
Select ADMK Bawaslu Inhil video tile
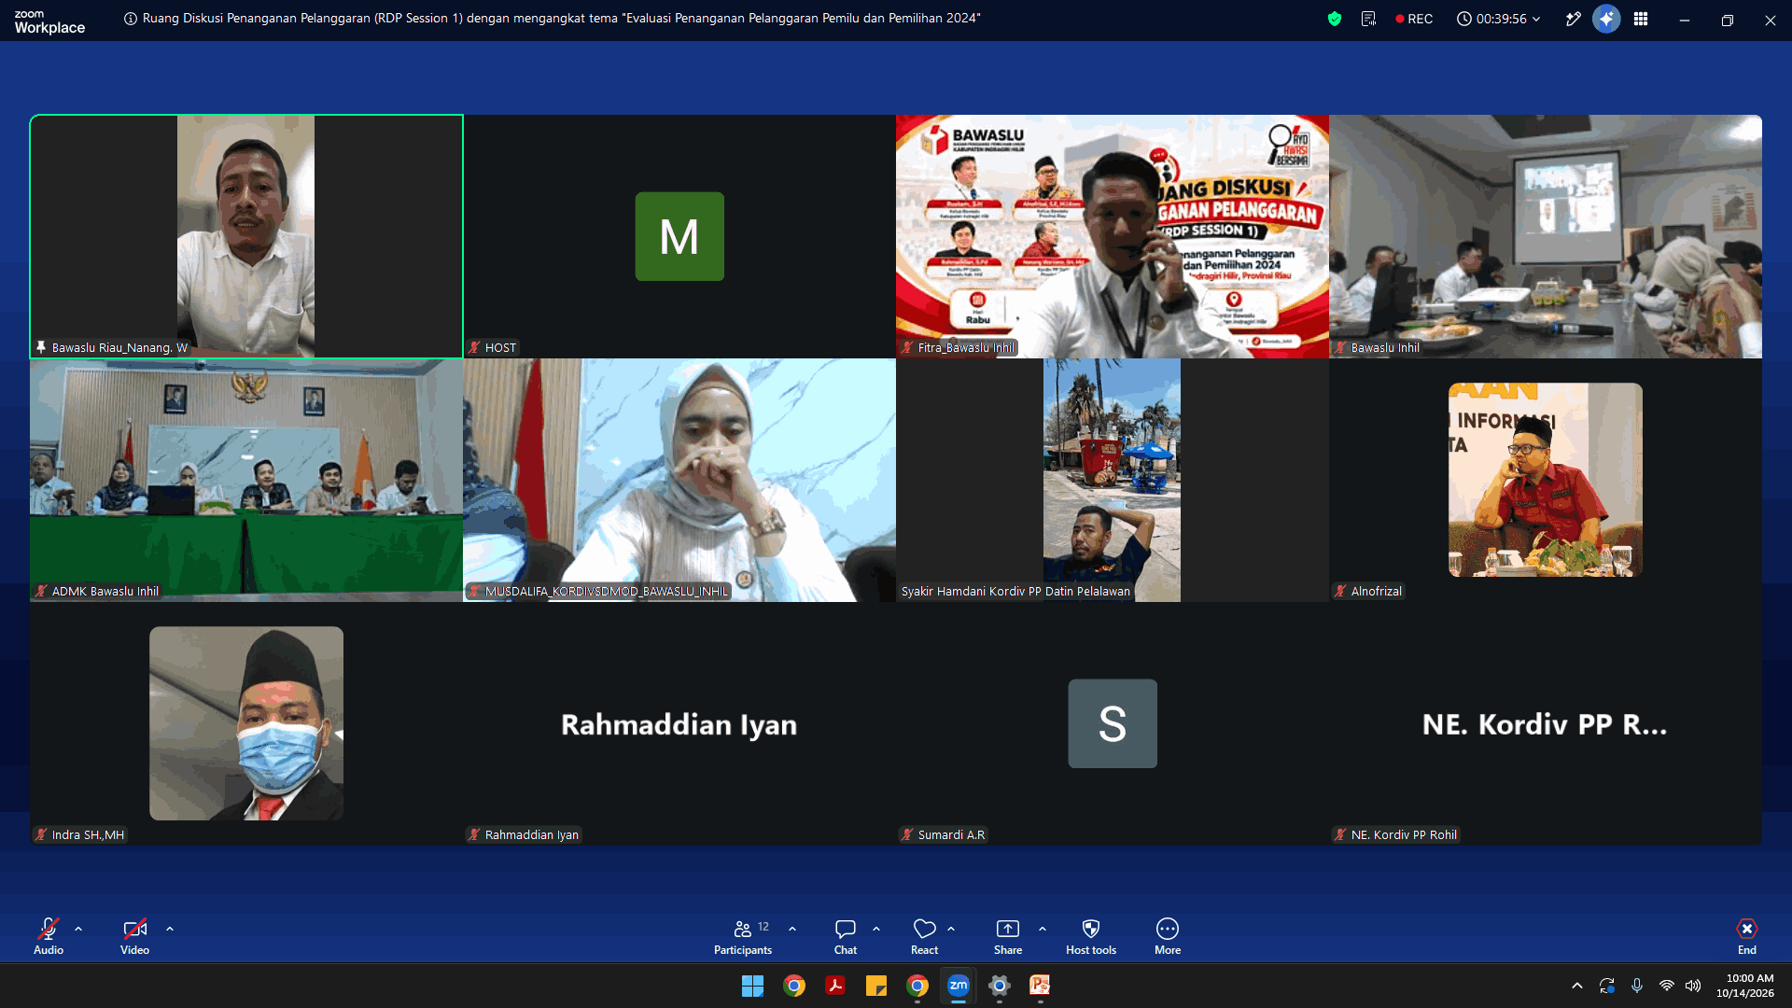246,480
